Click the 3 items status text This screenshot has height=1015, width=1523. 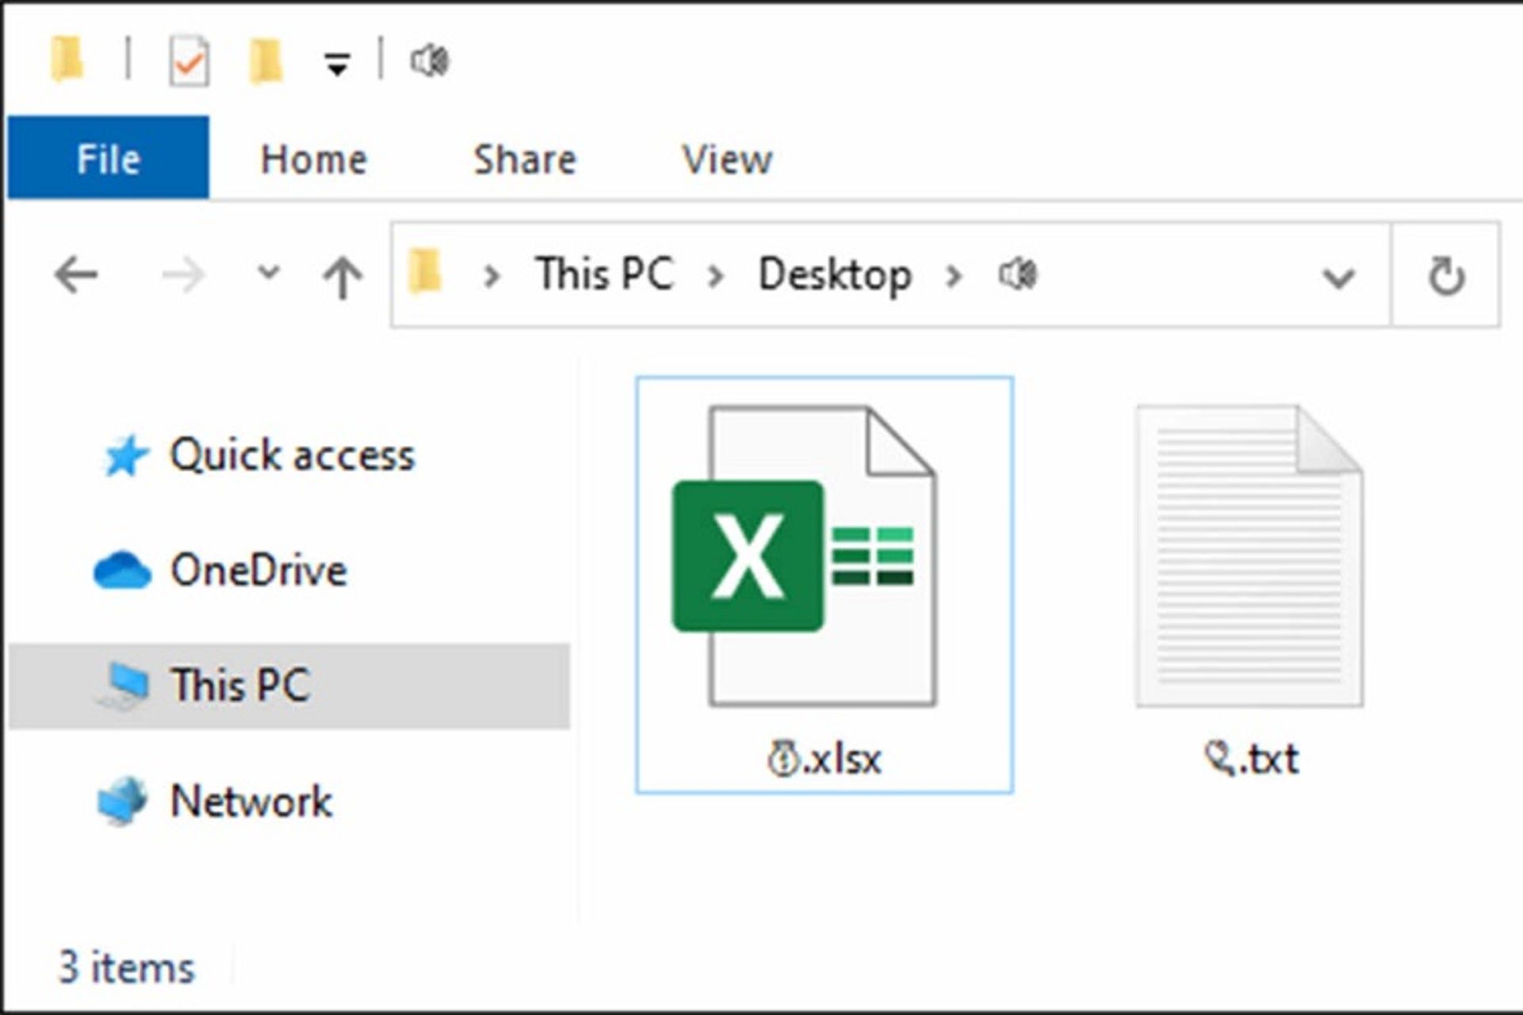click(127, 968)
